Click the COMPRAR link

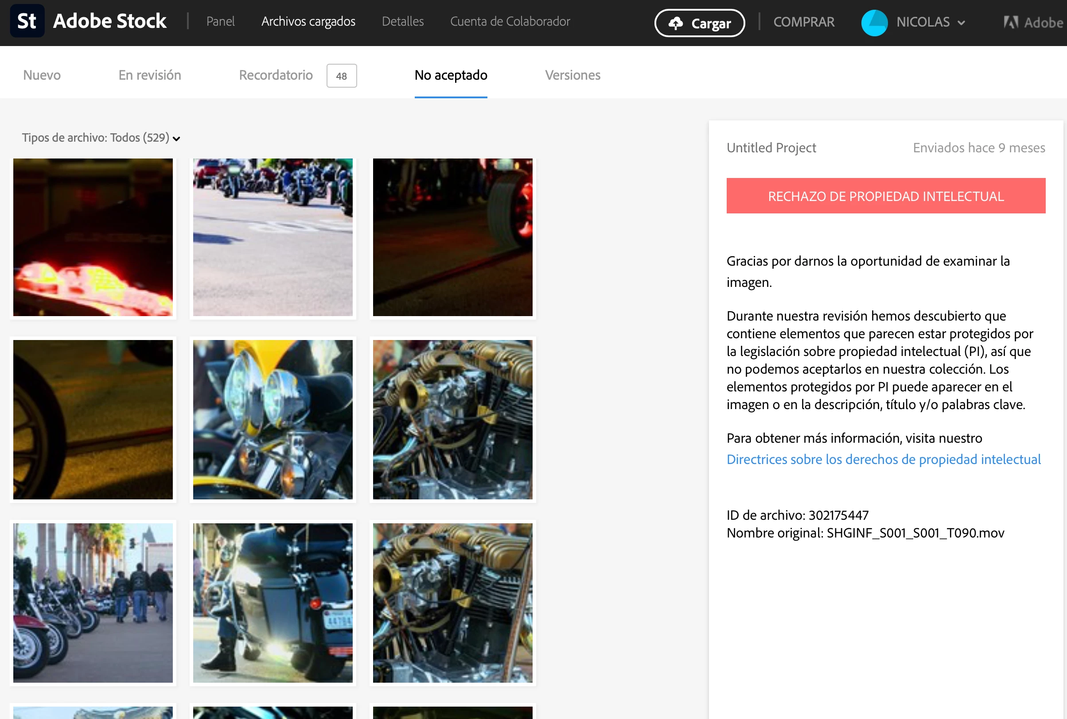(804, 22)
